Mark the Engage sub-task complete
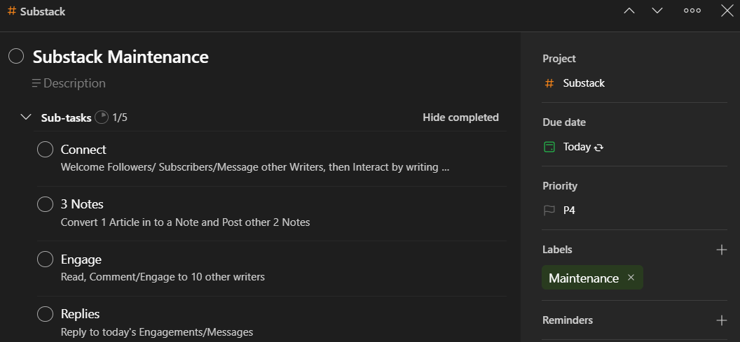The height and width of the screenshot is (342, 740). point(46,259)
